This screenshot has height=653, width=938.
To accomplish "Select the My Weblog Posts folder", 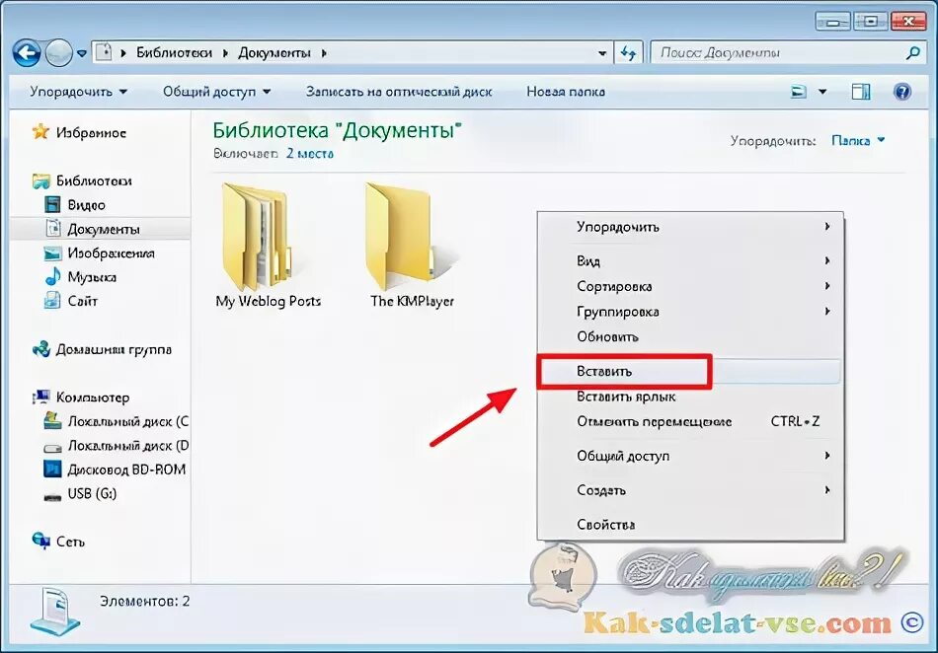I will [268, 247].
